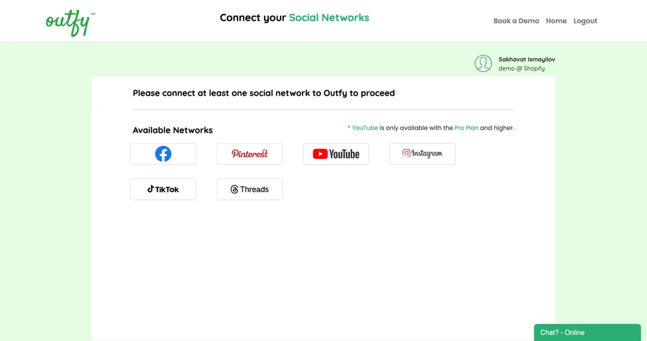Open the user profile avatar icon
Viewport: 647px width, 341px height.
(483, 64)
